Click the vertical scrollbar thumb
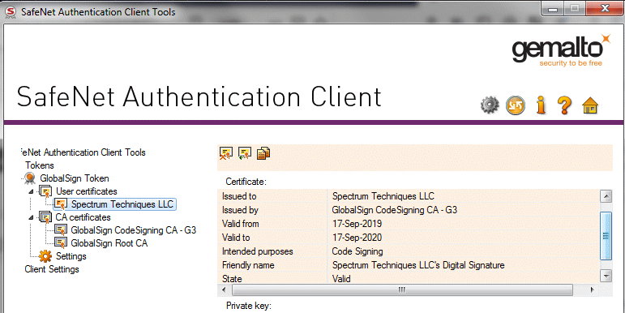The height and width of the screenshot is (313, 625). coord(606,236)
